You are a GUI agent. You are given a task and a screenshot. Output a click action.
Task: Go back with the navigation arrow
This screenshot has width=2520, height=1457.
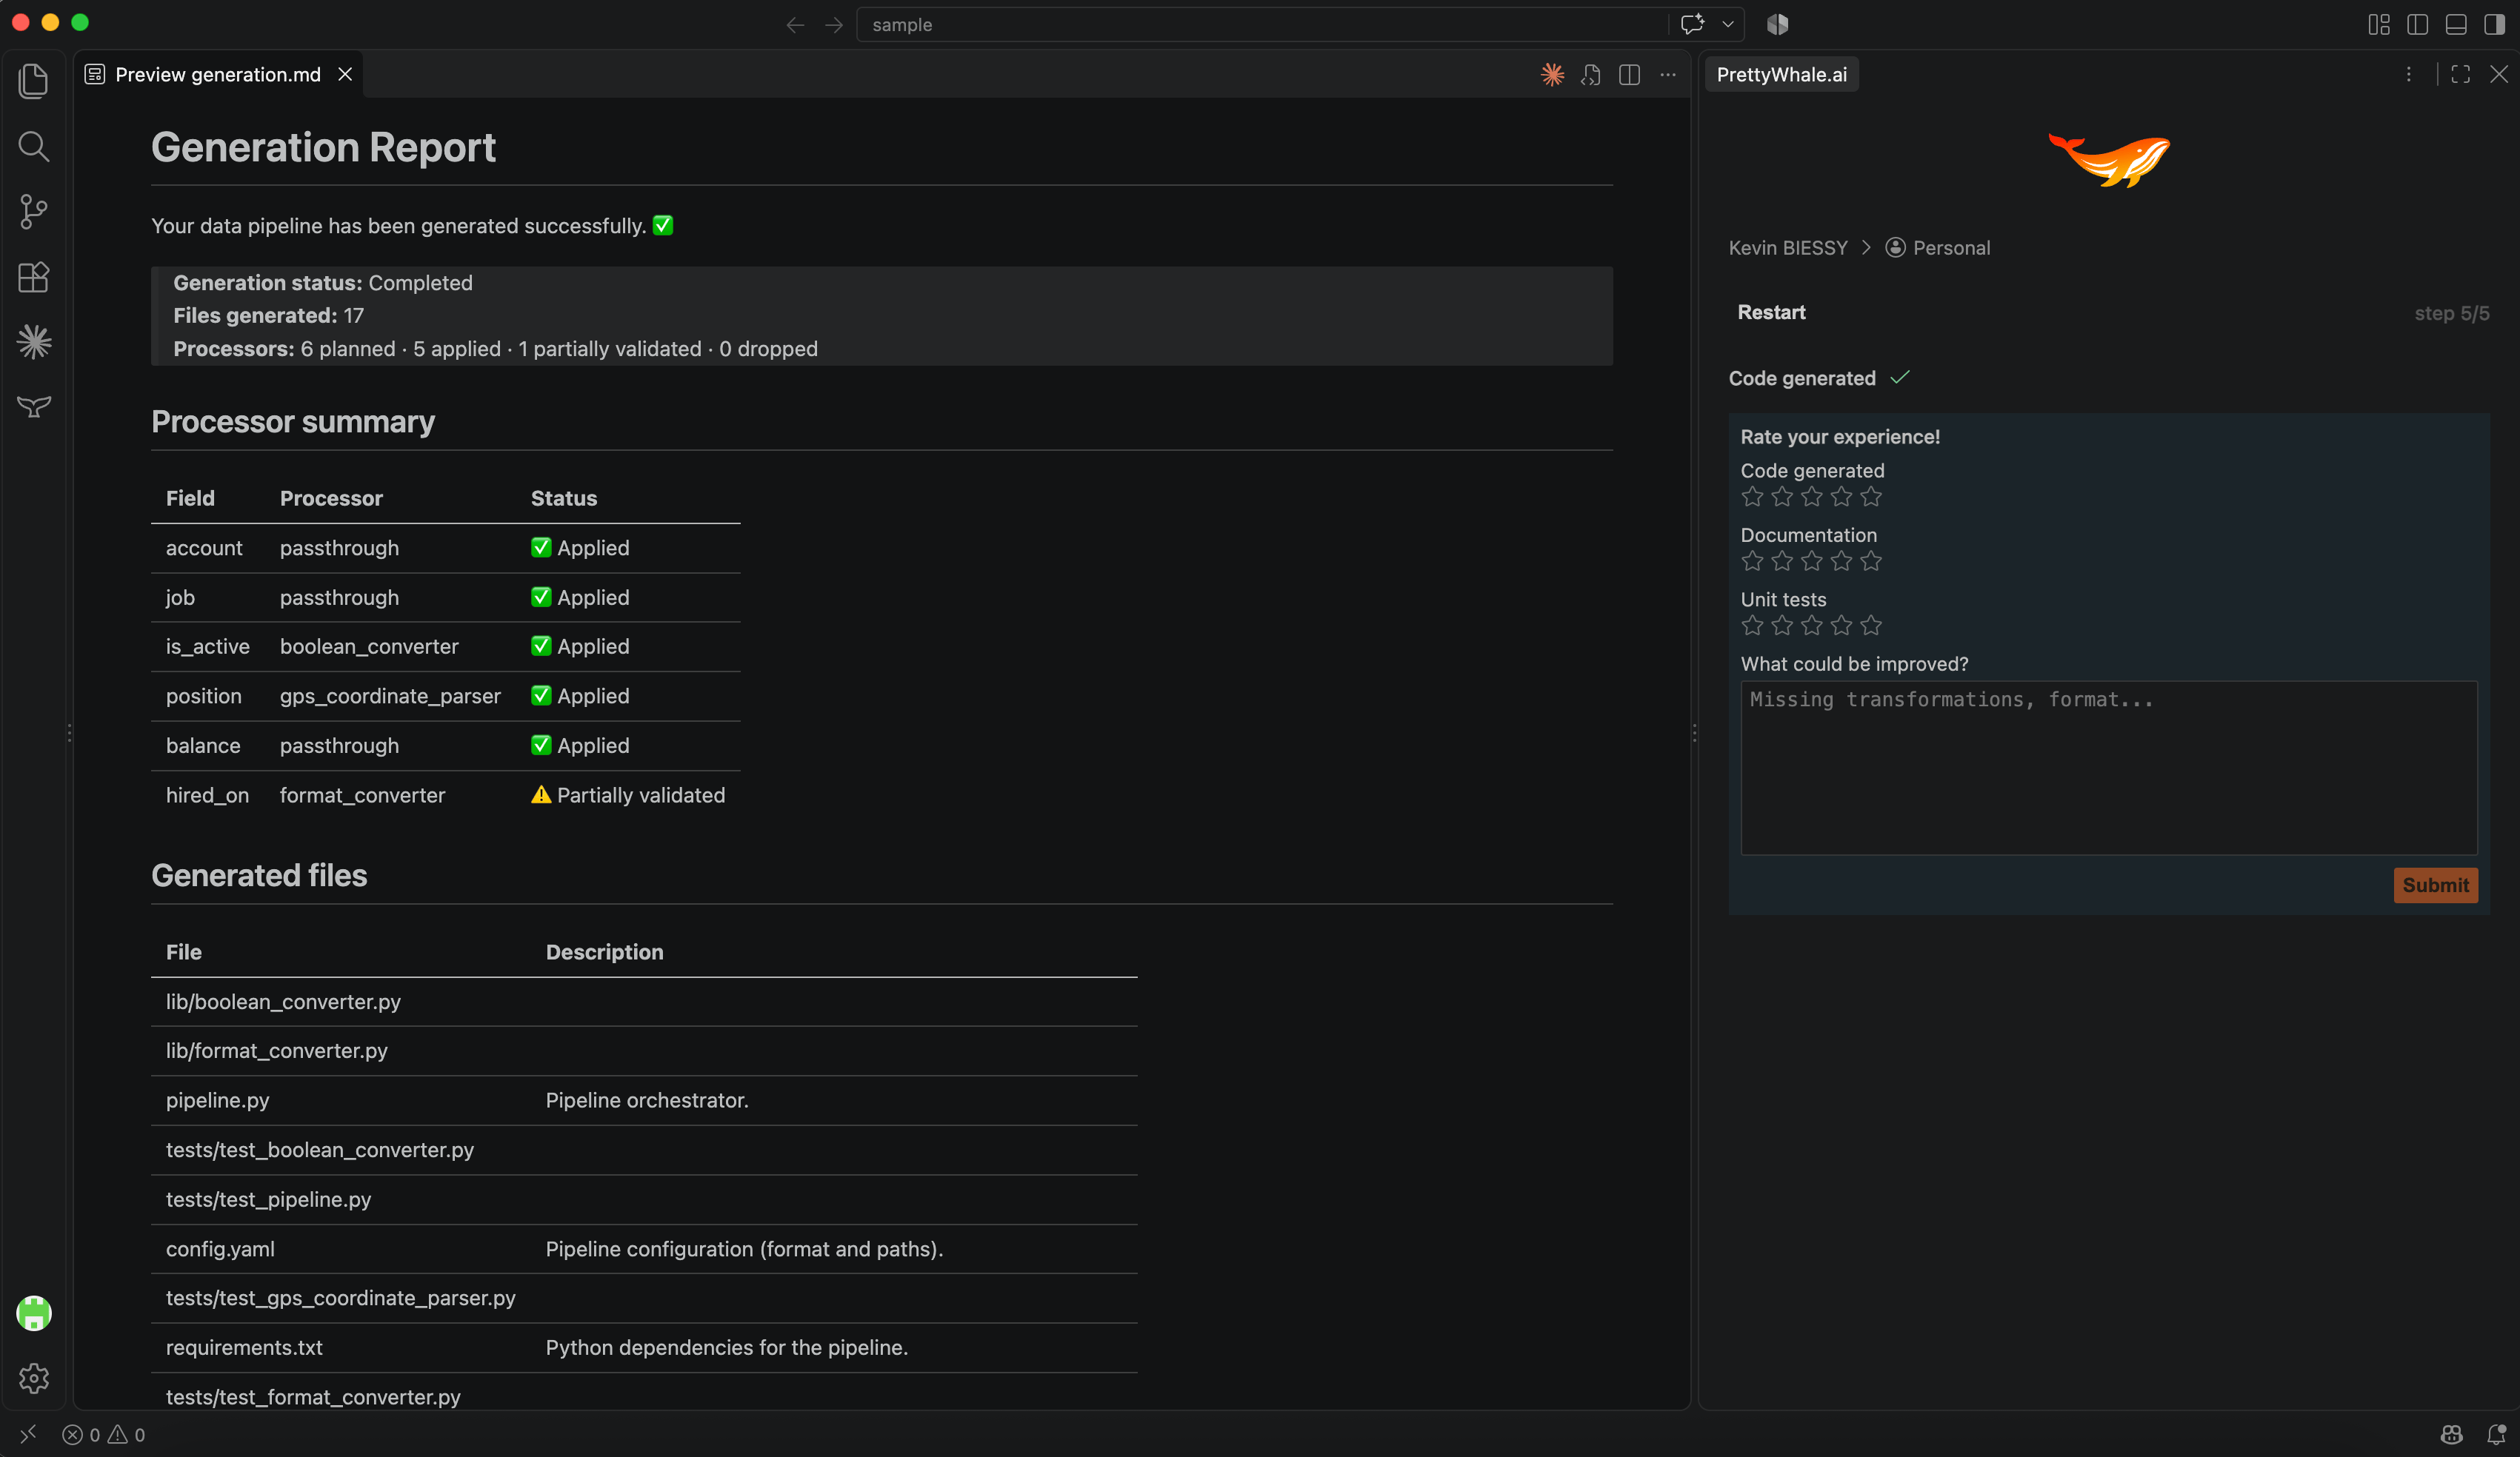click(x=795, y=25)
